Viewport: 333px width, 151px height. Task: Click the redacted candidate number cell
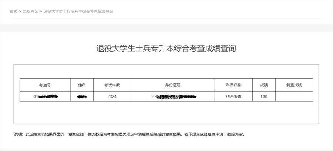point(45,96)
